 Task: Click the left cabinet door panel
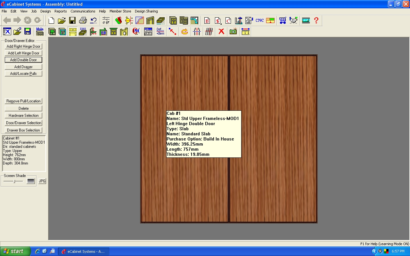click(185, 139)
